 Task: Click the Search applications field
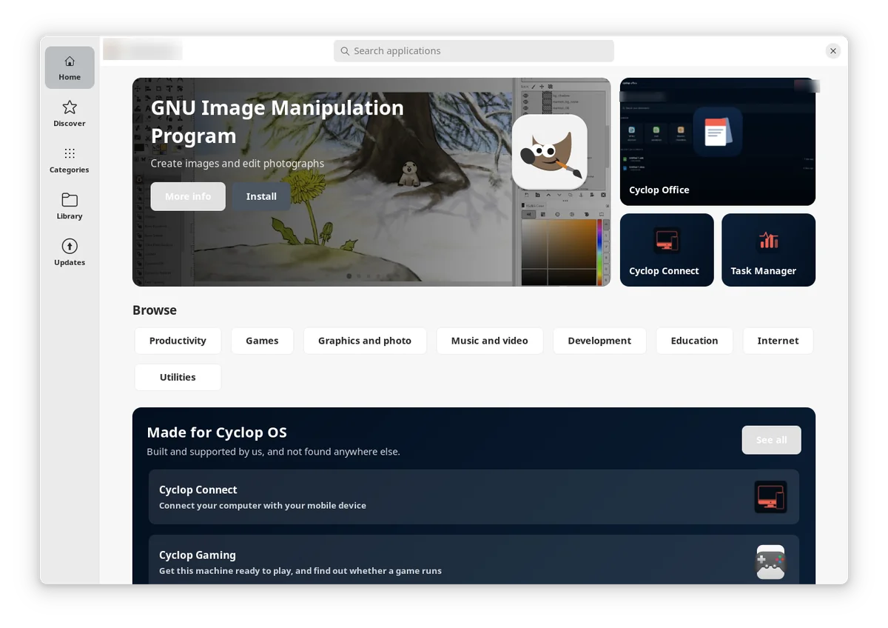click(474, 51)
